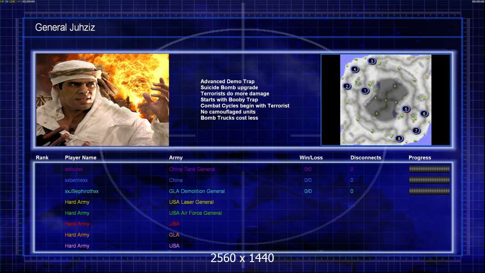Click the progress bar for xxJSephirothxx
The width and height of the screenshot is (485, 273).
pos(429,191)
